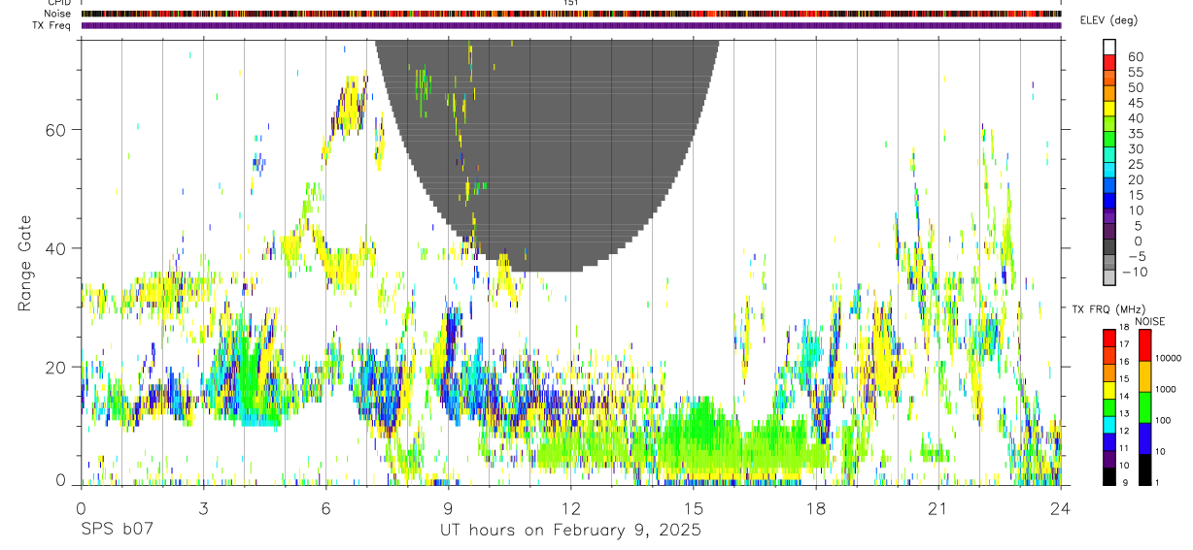Click the UT hours axis tick '24'
Screen dimensions: 1193x550
1061,507
